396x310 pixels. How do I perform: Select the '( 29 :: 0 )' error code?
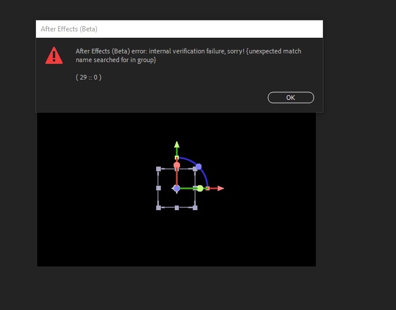tap(89, 77)
